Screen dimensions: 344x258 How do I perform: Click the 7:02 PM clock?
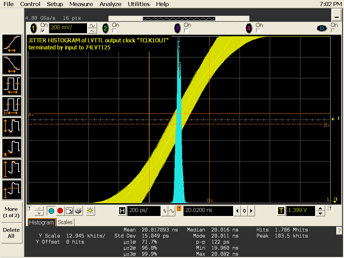(331, 4)
